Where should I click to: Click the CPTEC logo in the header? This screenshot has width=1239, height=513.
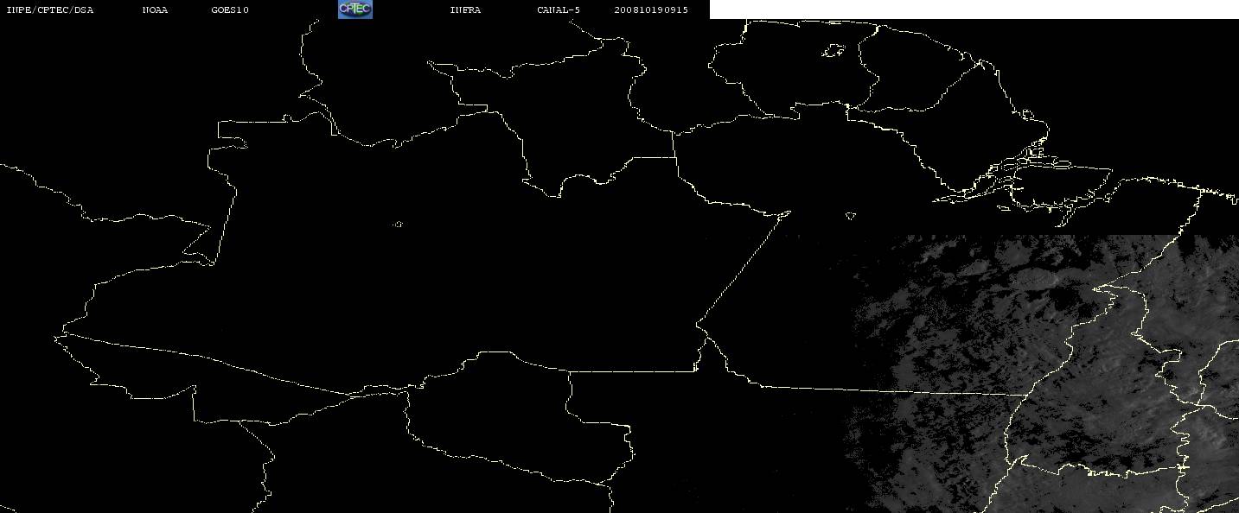(x=354, y=9)
